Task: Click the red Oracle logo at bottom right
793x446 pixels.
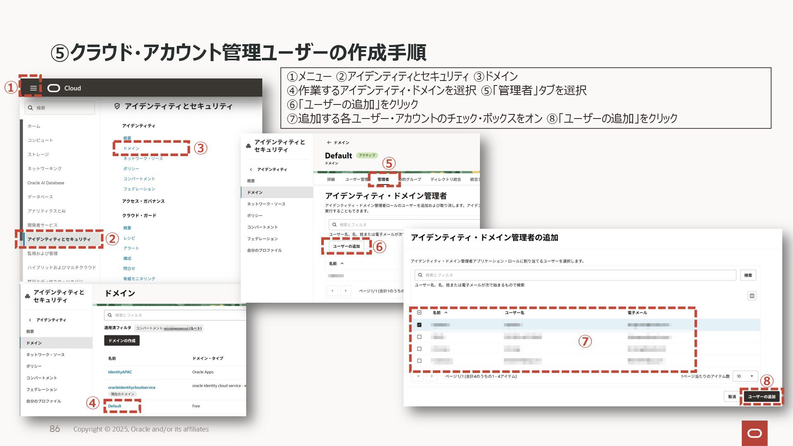Action: click(754, 433)
